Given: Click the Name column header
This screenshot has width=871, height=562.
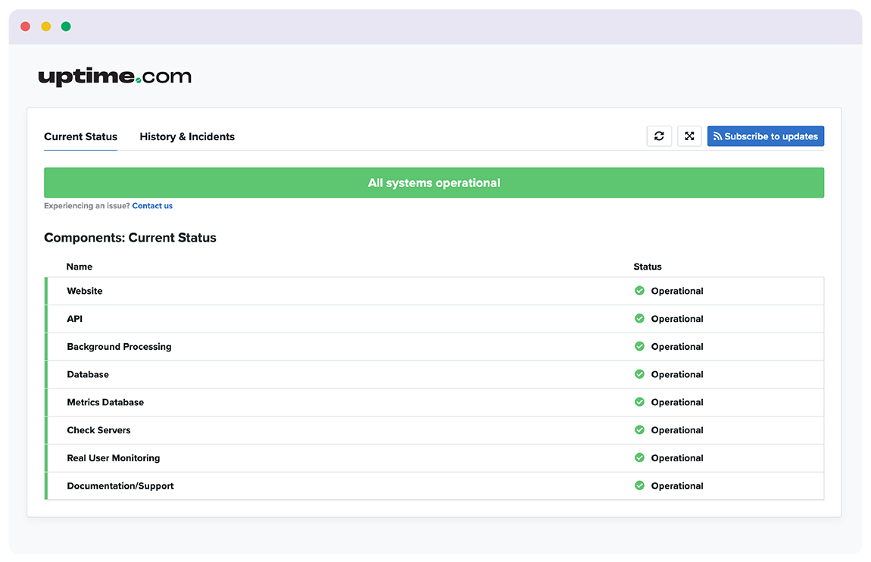Looking at the screenshot, I should 80,267.
